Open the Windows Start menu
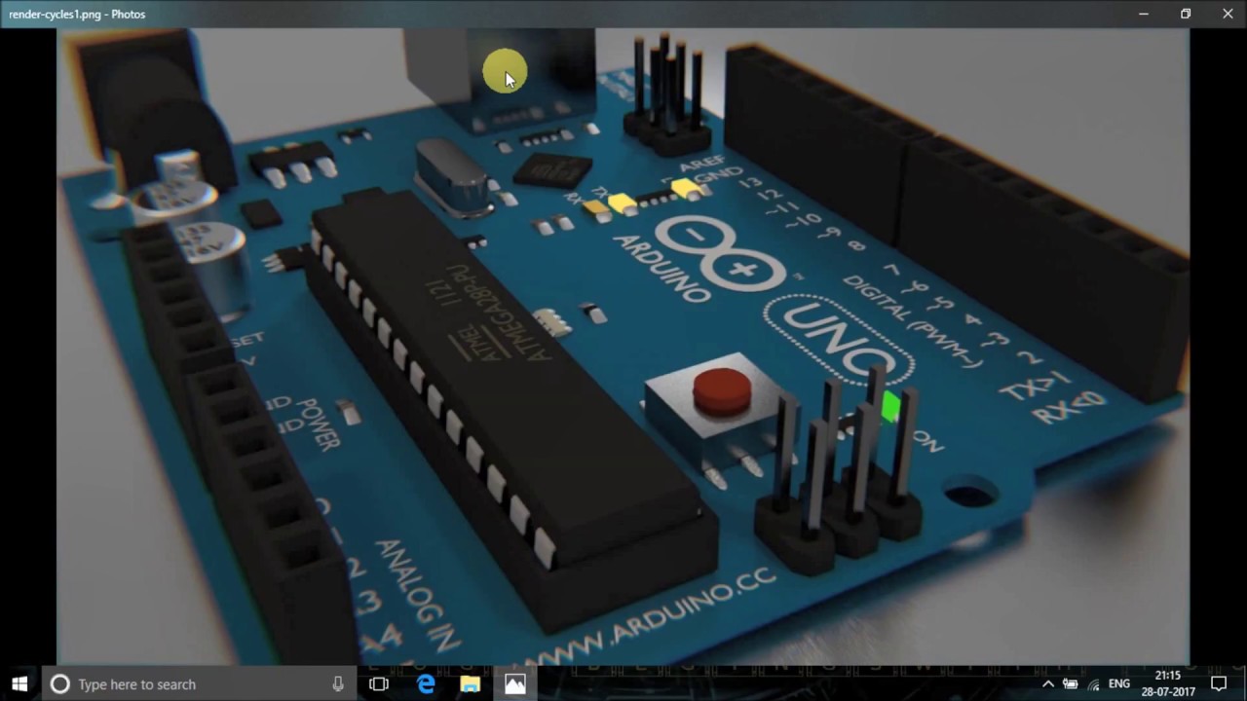This screenshot has width=1247, height=701. point(19,684)
